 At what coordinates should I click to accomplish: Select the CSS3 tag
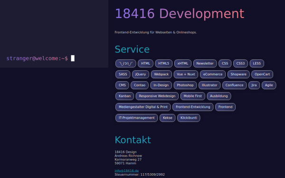point(240,64)
